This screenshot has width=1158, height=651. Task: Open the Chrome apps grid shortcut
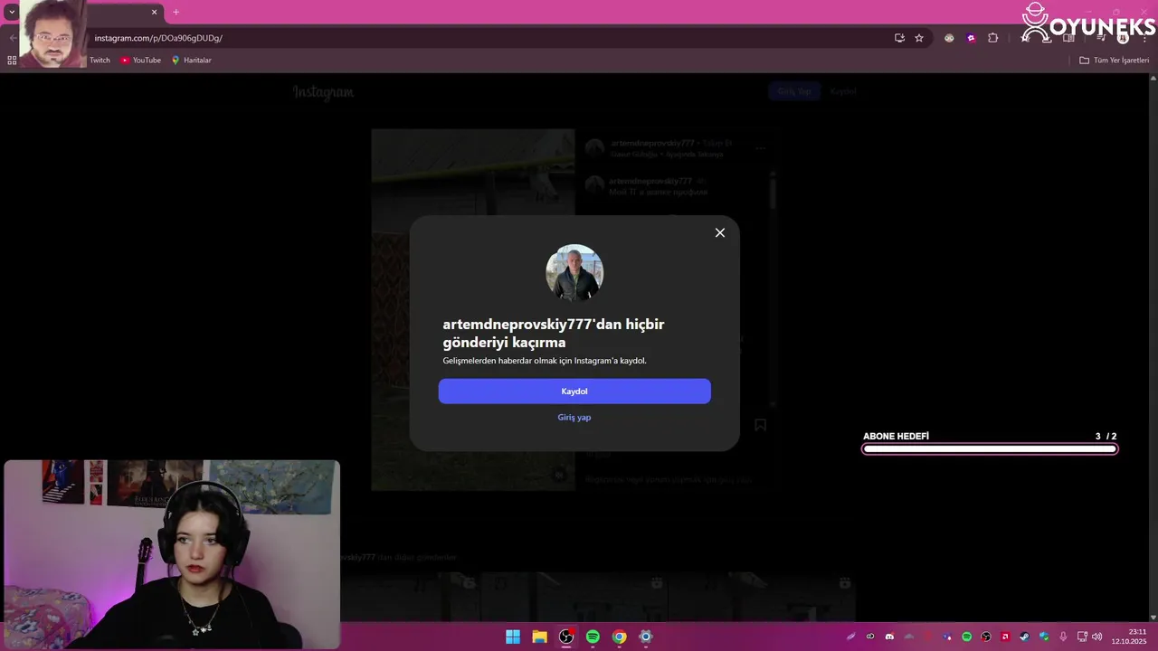pos(12,61)
